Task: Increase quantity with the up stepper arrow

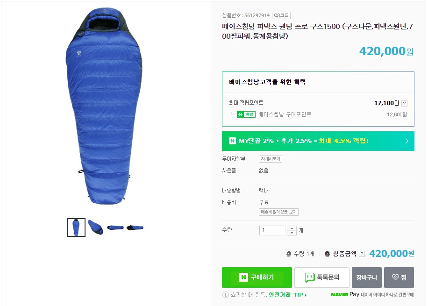Action: pos(292,228)
